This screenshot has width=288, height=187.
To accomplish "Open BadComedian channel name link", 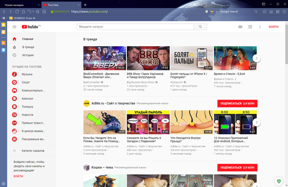I will (x=92, y=82).
